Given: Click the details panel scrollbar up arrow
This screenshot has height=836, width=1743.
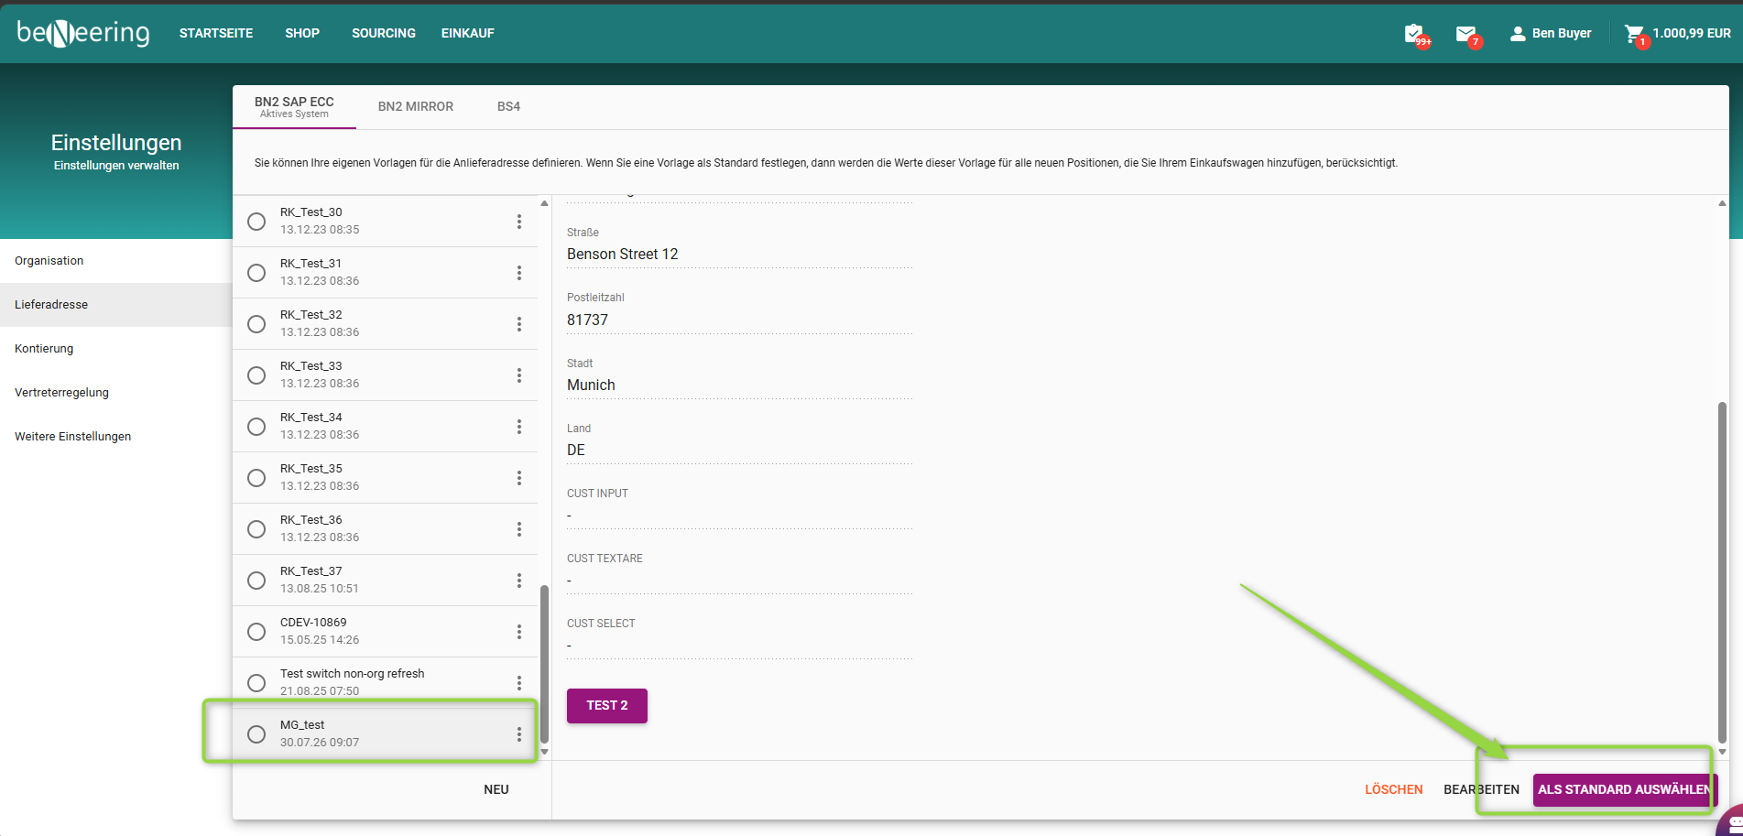Looking at the screenshot, I should 1722,203.
